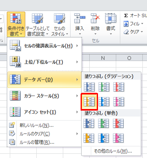Click arrow beside アイコン セット
This screenshot has width=147, height=158.
(x=77, y=112)
